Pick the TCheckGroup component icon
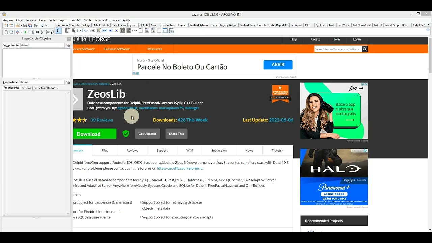This screenshot has height=243, width=432. 153,31
